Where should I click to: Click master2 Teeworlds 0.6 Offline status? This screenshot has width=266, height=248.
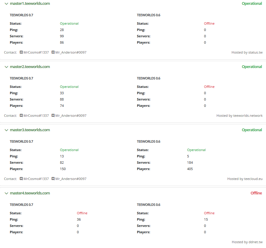pyautogui.click(x=209, y=87)
